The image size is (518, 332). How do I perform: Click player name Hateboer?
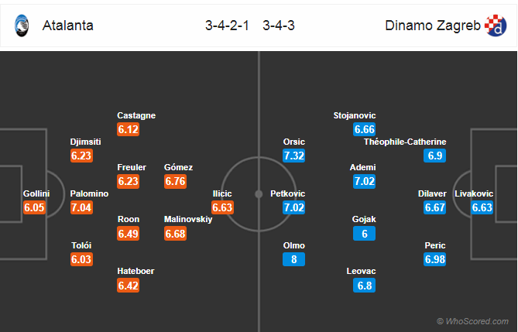tap(136, 271)
